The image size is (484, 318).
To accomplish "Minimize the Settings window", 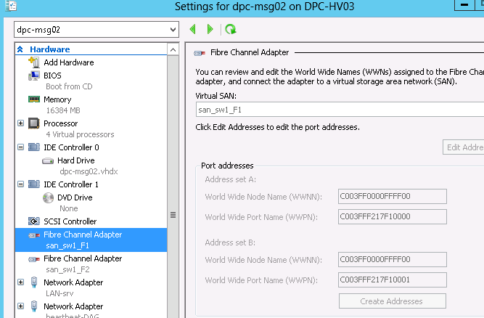I will pos(464,4).
